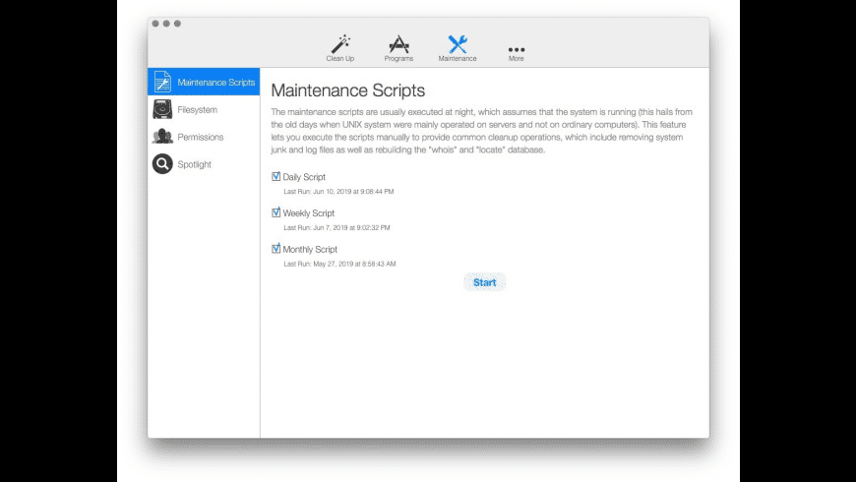
Task: Click the Maintenance Scripts page heading
Action: (347, 90)
